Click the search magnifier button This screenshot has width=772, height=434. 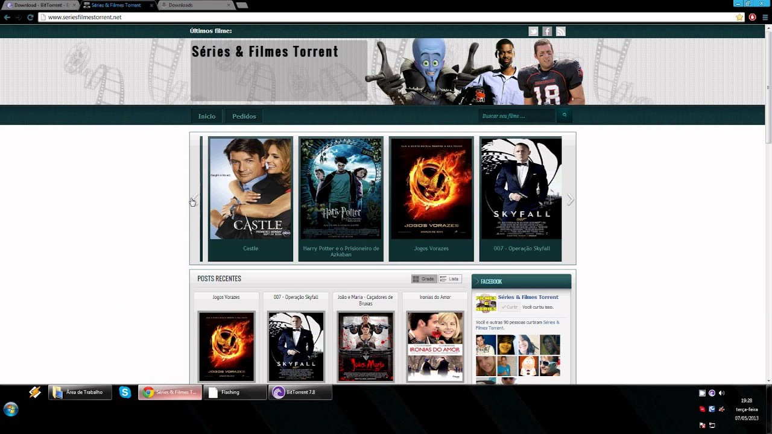pyautogui.click(x=565, y=115)
